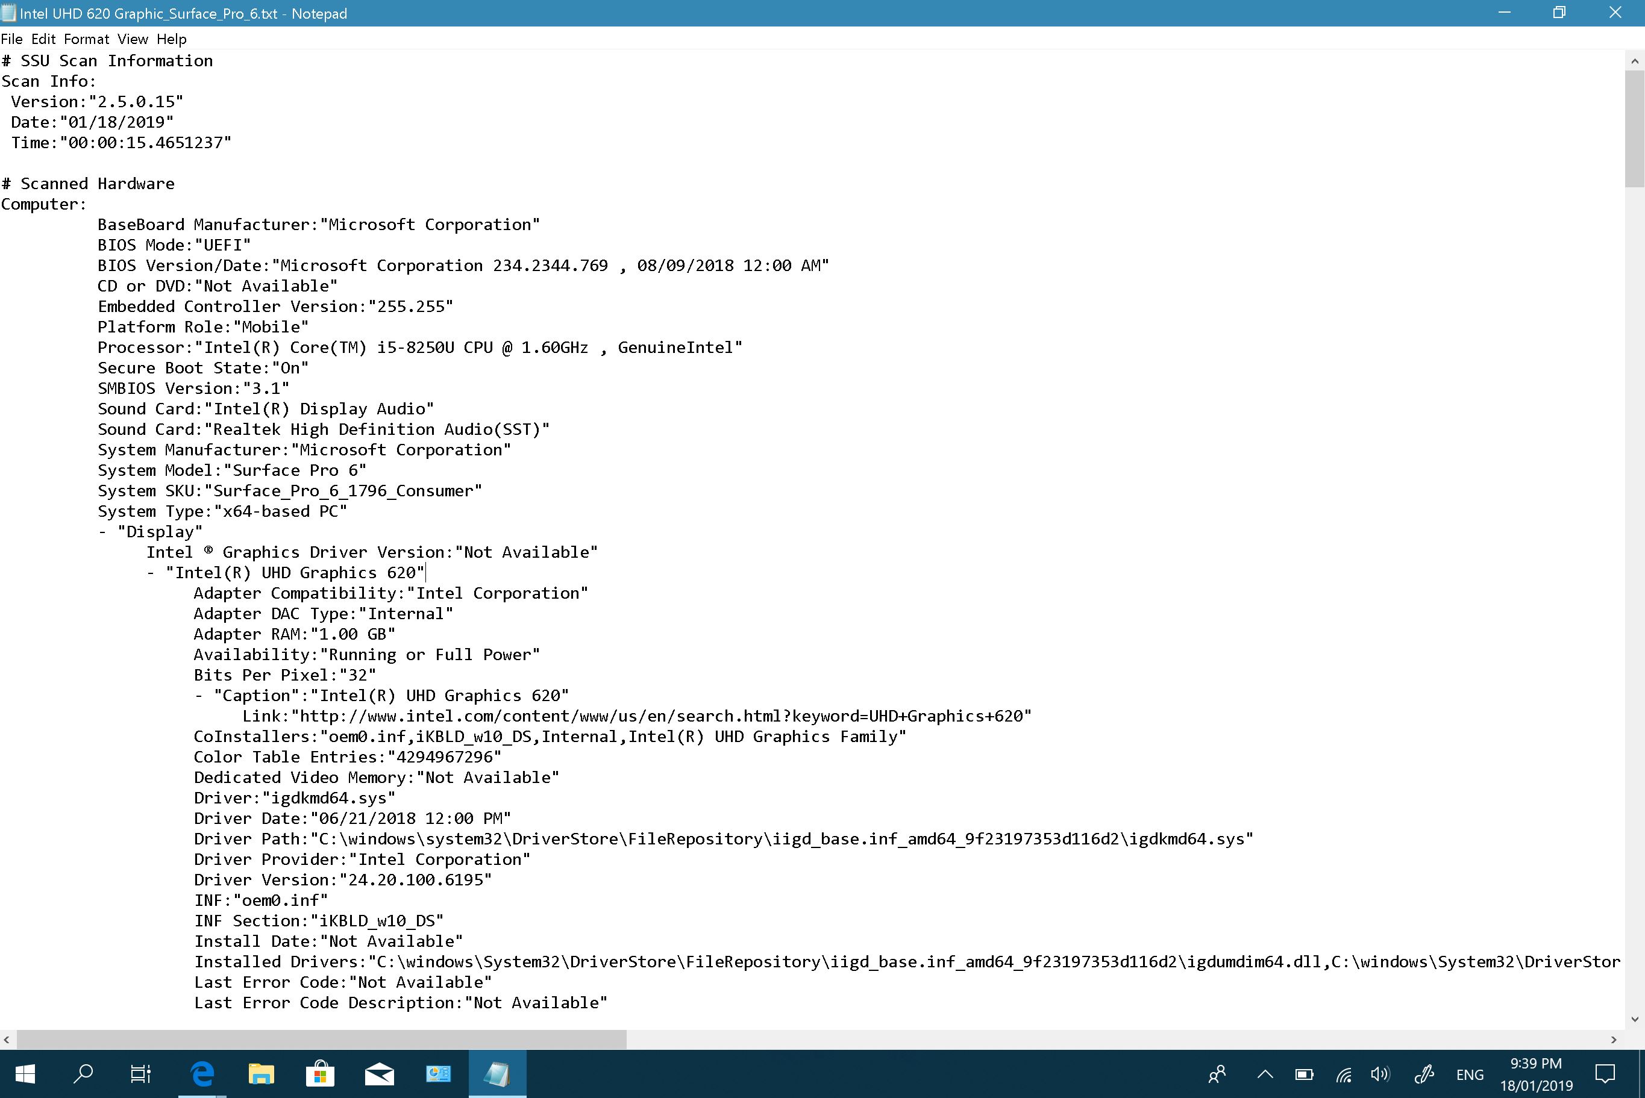Open Action Center notification icon
Viewport: 1645px width, 1098px height.
pyautogui.click(x=1605, y=1074)
